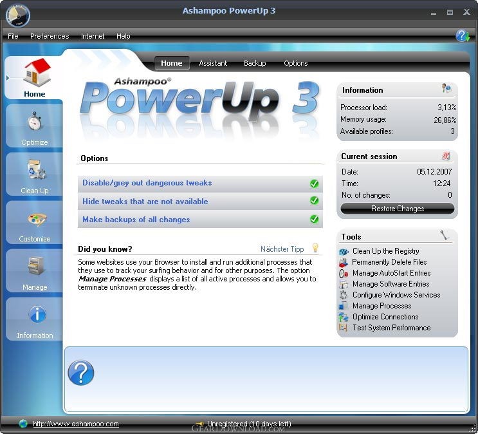Open the Home section in the sidebar
The width and height of the screenshot is (478, 434).
(34, 77)
